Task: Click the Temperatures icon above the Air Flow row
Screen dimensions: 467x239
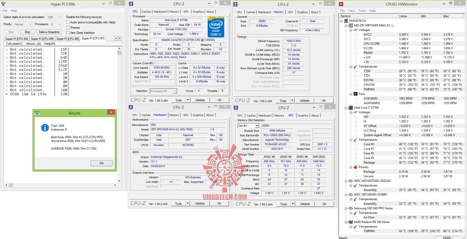Action: click(x=356, y=213)
